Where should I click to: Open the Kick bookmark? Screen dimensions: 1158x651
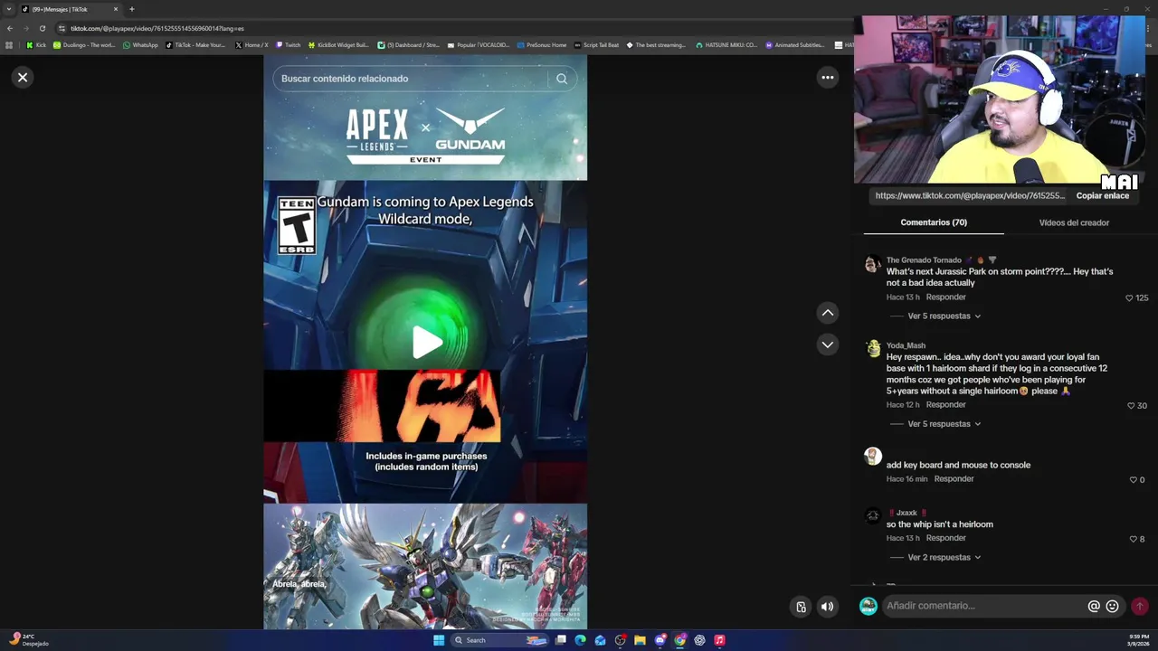(x=36, y=44)
